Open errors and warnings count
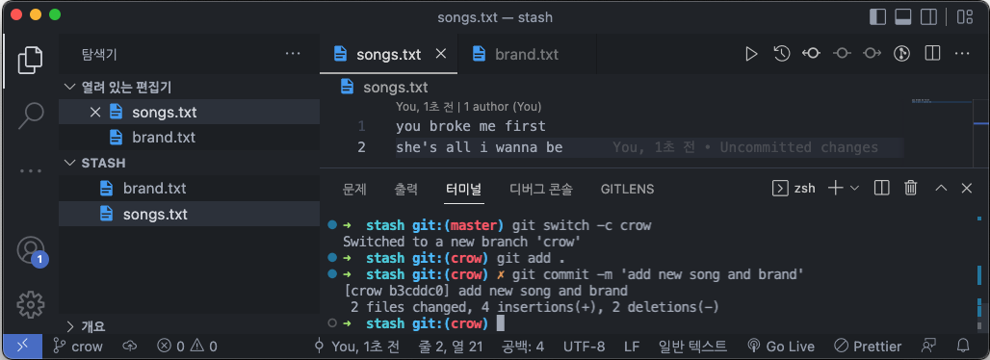 point(187,347)
